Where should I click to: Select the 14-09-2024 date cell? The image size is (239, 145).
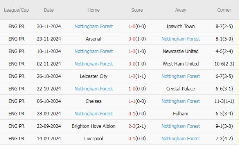tap(49, 139)
